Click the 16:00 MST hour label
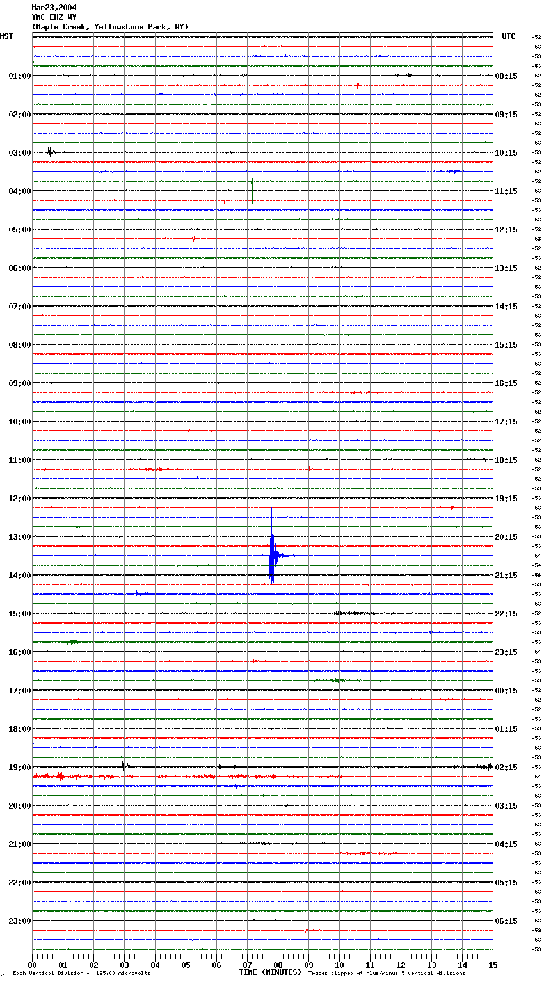The image size is (544, 982). pyautogui.click(x=20, y=652)
